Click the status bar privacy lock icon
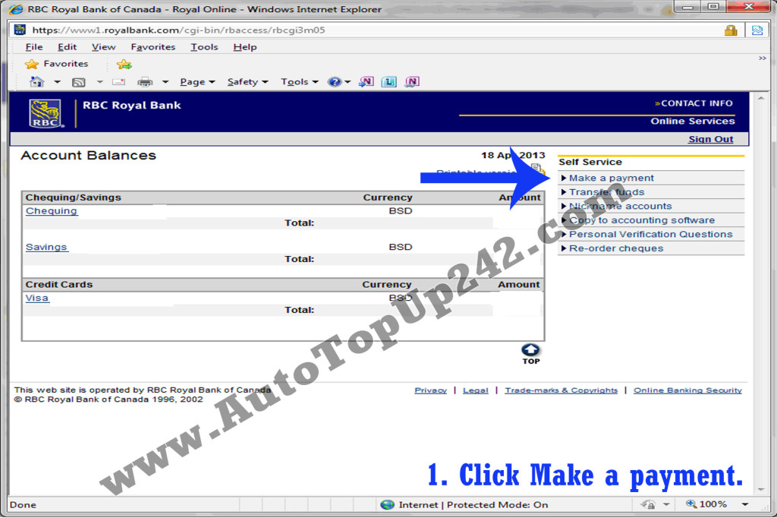Viewport: 777px width, 518px height. coord(648,504)
